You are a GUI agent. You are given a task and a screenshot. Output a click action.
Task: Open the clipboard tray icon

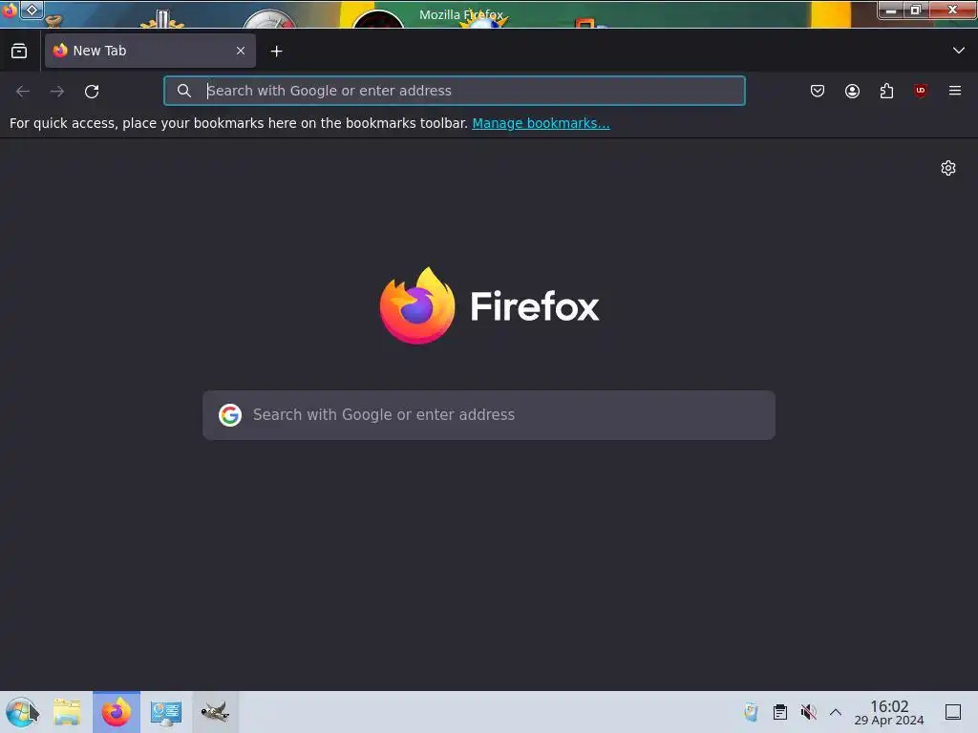[779, 712]
